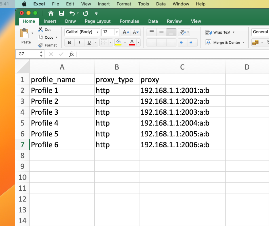Viewport: 269px width, 226px height.
Task: Open the undo history dropdown arrow
Action: (x=78, y=13)
